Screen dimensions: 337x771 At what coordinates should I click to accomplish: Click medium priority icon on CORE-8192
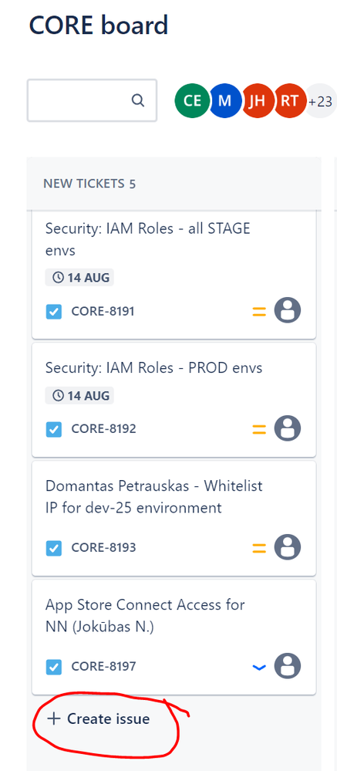click(x=259, y=429)
